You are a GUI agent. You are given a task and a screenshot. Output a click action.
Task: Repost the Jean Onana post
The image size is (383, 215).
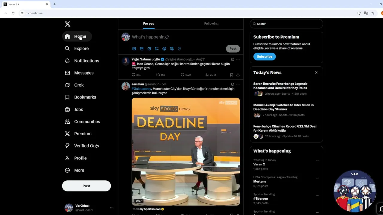click(160, 75)
